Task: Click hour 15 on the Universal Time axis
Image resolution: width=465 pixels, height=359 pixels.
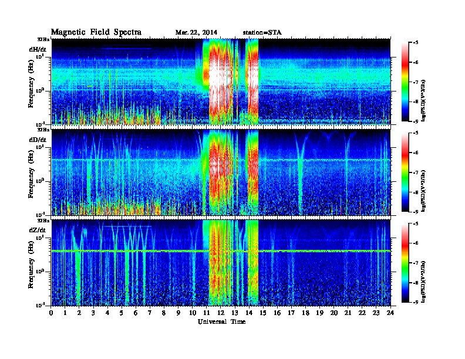Action: [x=263, y=313]
